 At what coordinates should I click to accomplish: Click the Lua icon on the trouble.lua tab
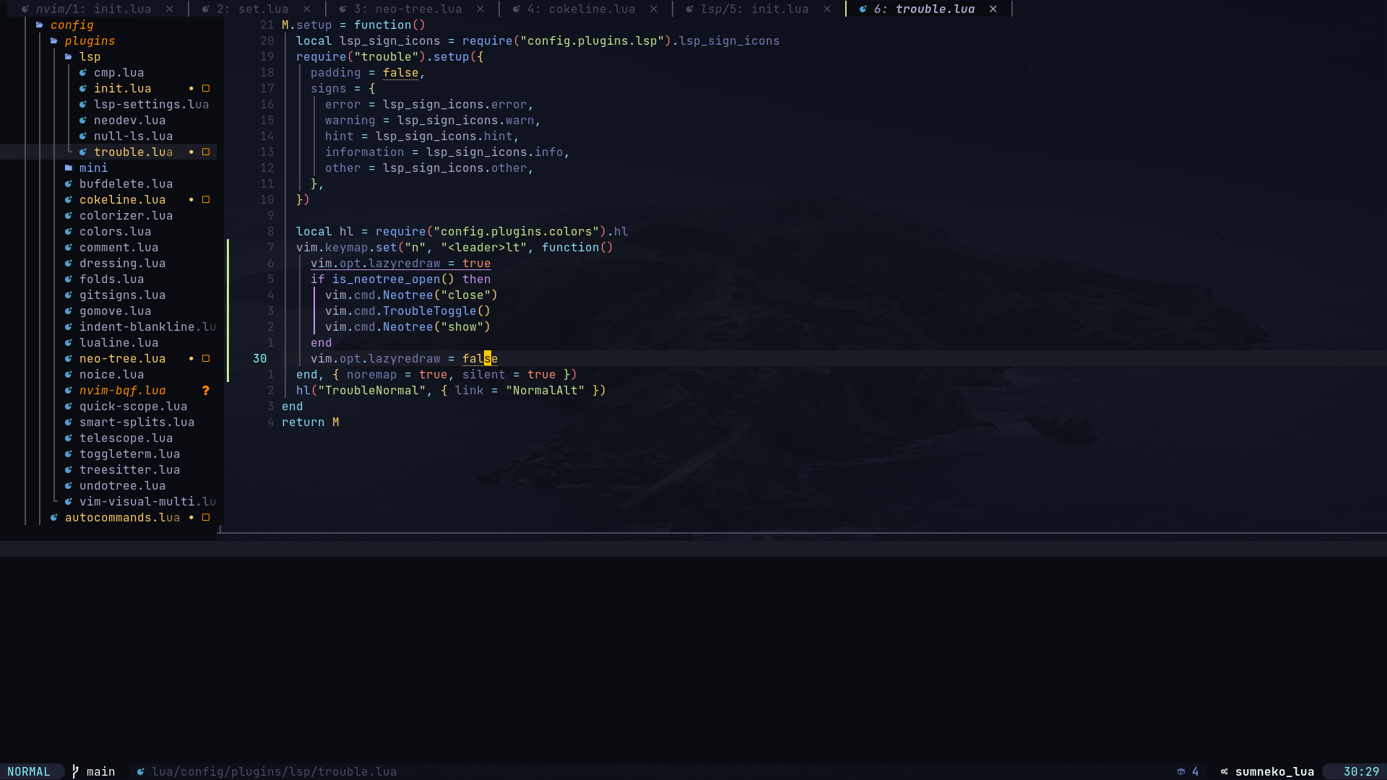coord(864,9)
